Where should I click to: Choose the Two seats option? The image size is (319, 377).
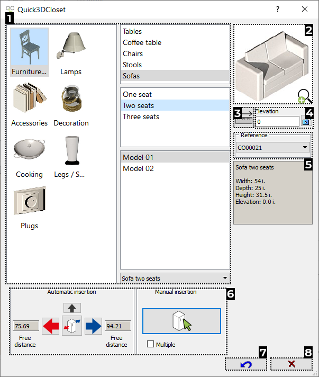pyautogui.click(x=175, y=105)
